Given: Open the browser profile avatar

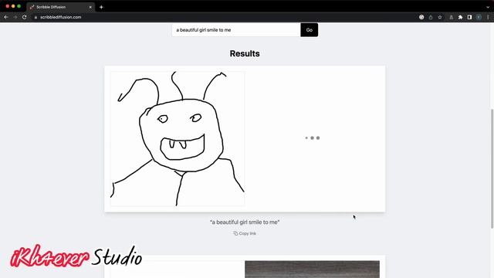Looking at the screenshot, I should pos(479,17).
